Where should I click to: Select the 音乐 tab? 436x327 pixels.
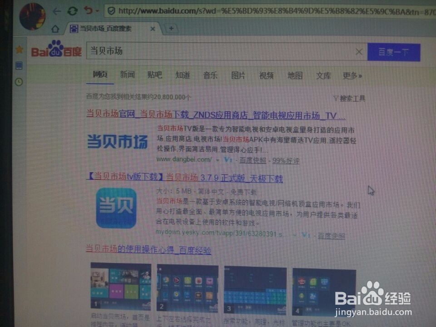pyautogui.click(x=210, y=75)
